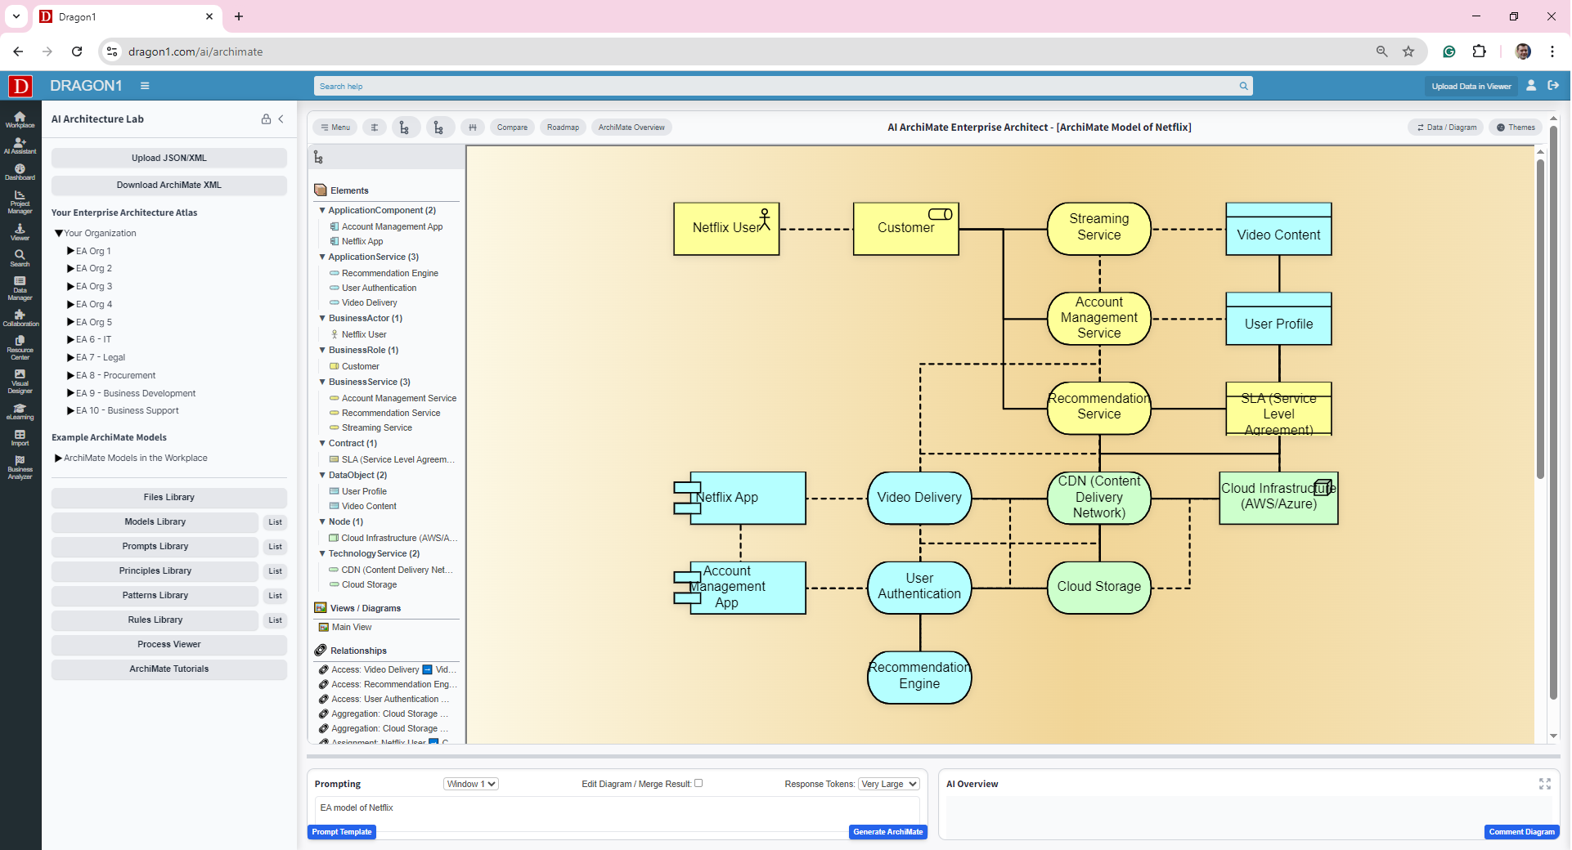The width and height of the screenshot is (1572, 850).
Task: Open the Response Tokens Very Large dropdown
Action: coord(888,784)
